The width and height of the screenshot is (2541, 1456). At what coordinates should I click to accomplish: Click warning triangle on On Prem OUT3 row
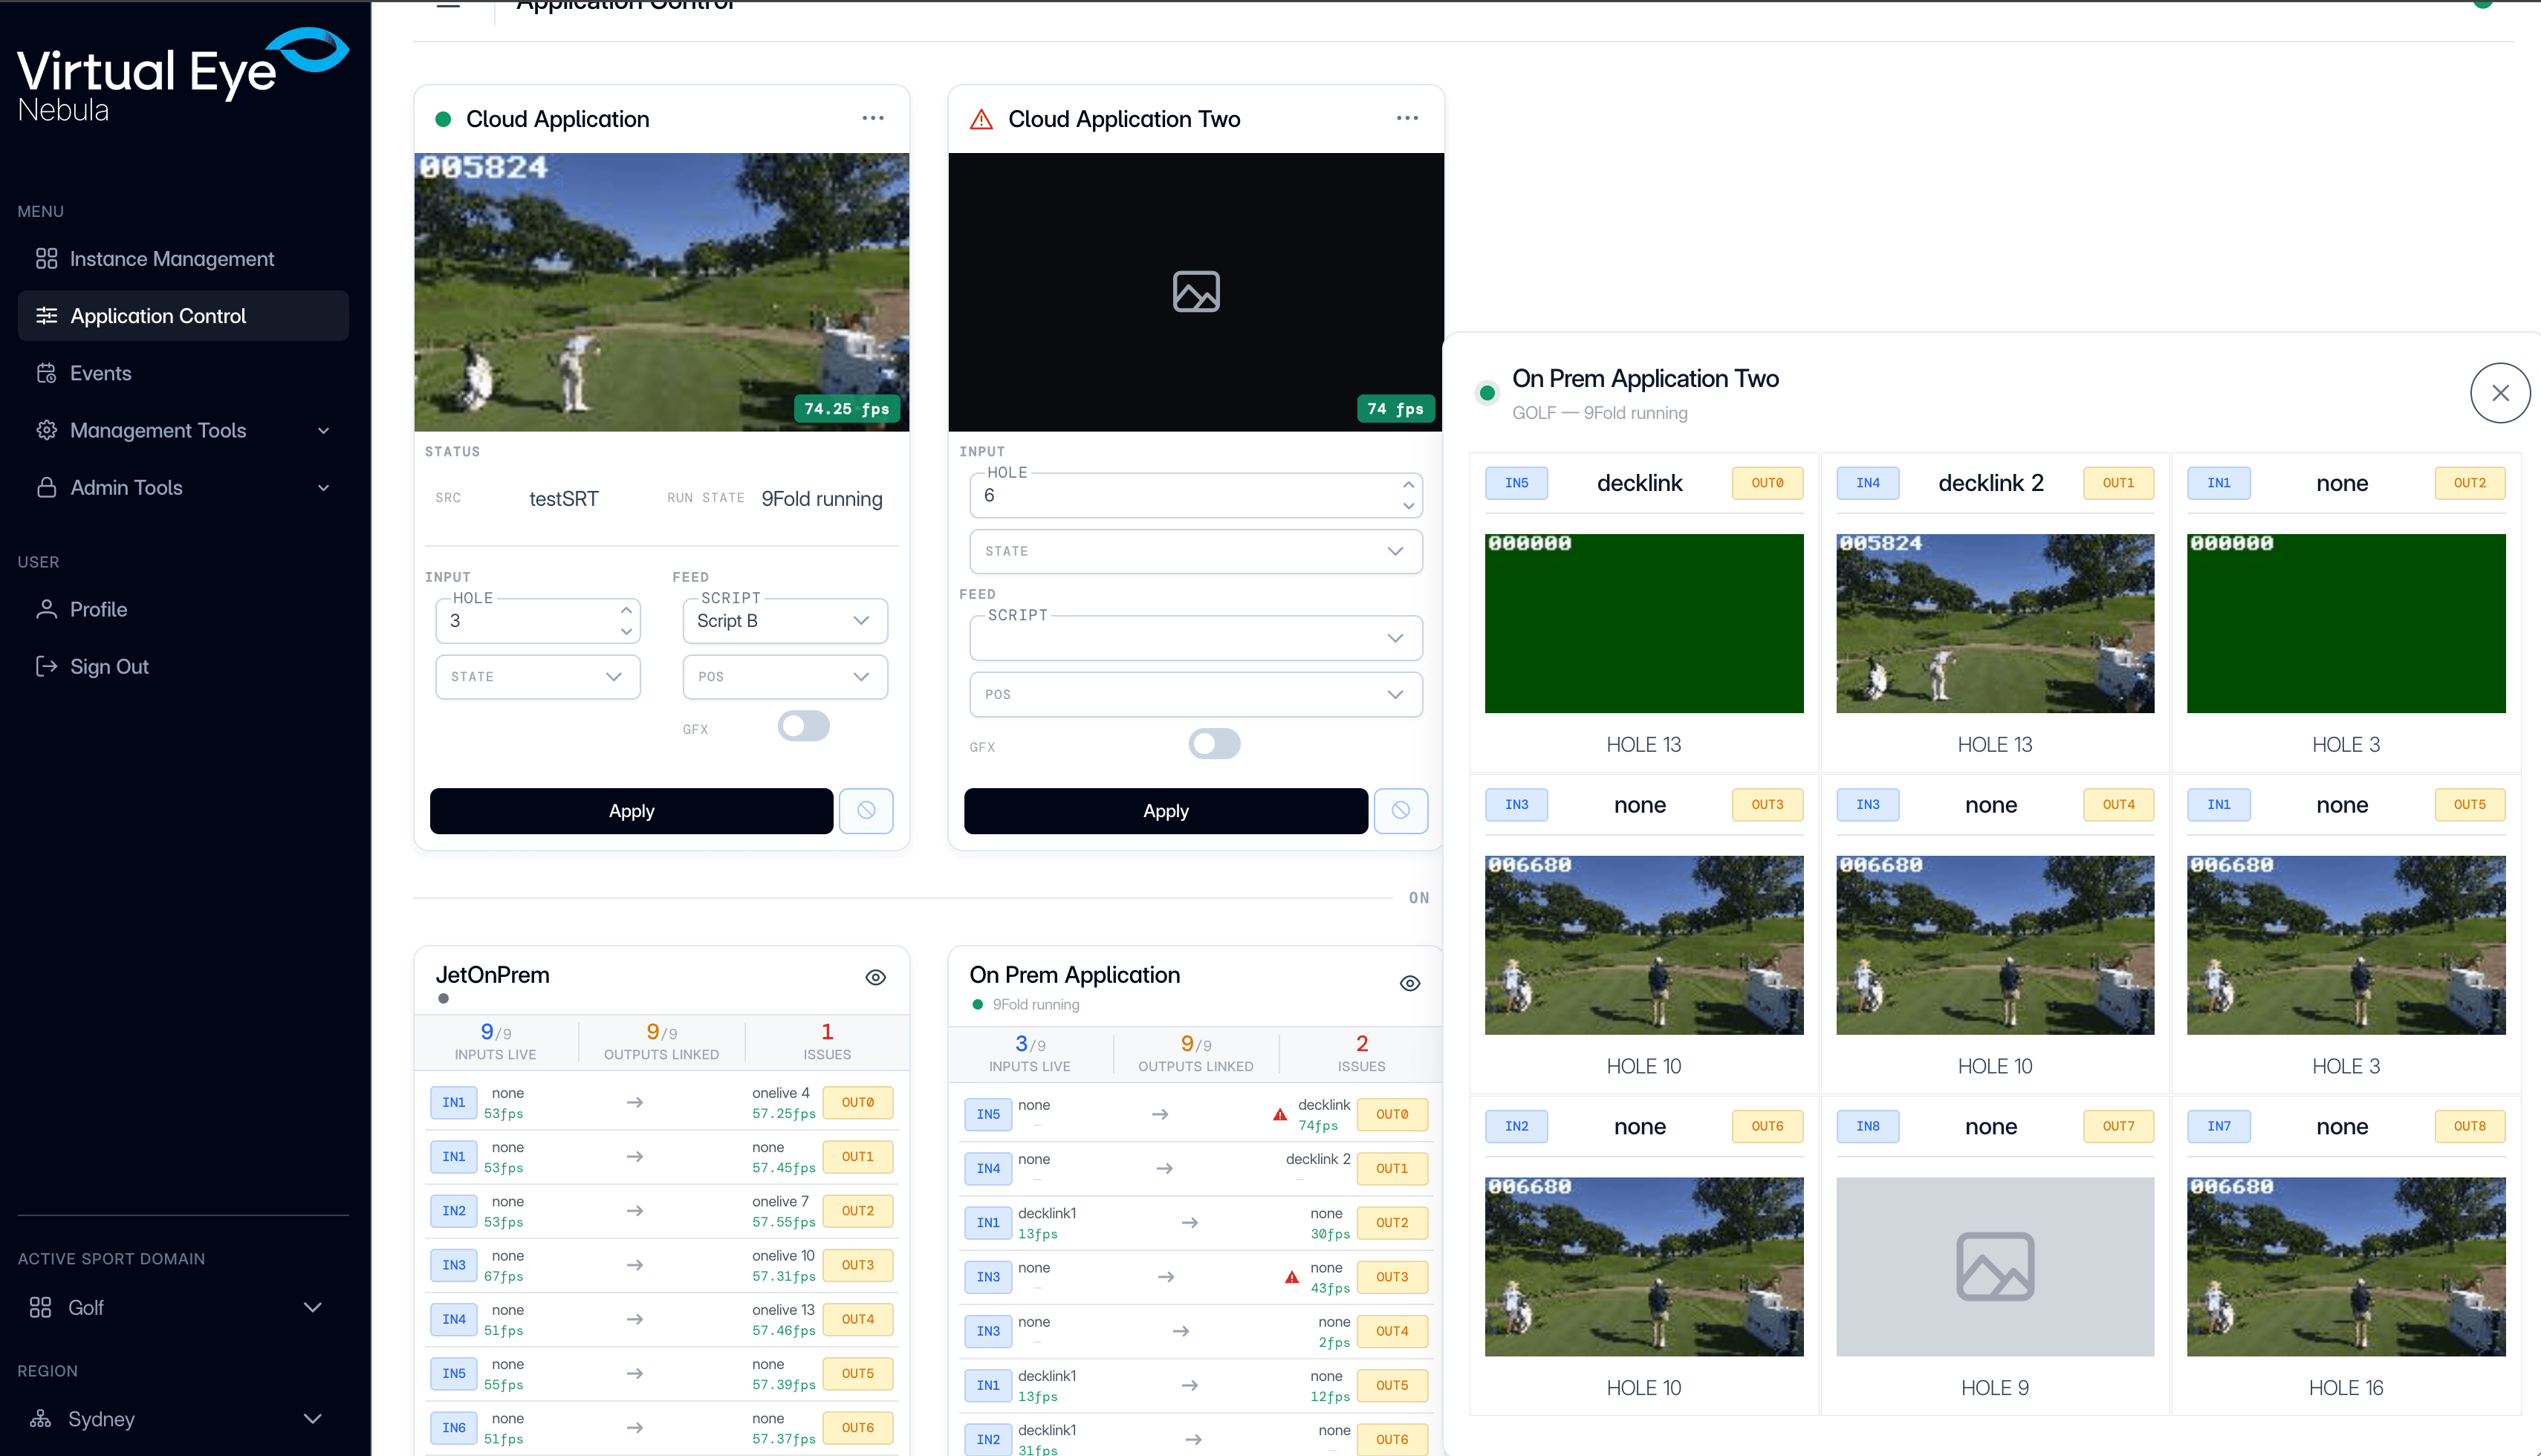tap(1291, 1277)
